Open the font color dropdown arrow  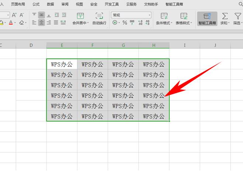[15, 23]
